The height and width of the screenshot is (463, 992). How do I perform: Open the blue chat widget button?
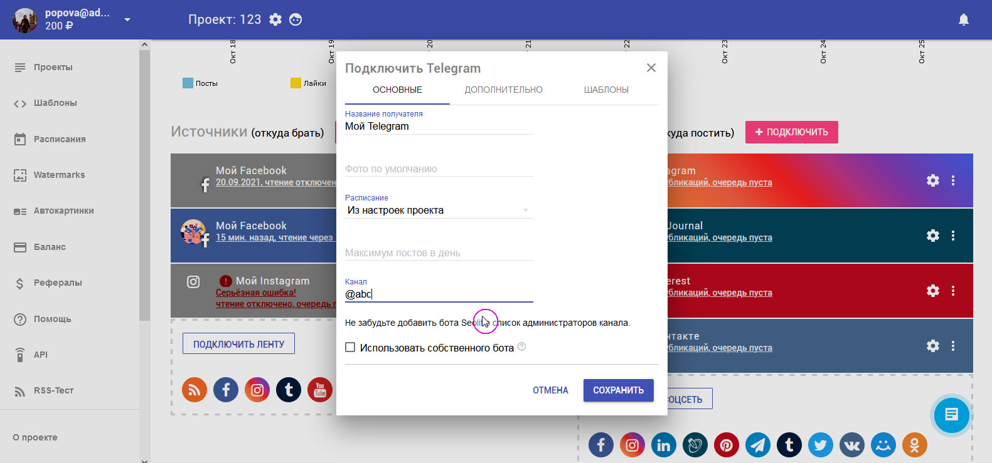[951, 414]
